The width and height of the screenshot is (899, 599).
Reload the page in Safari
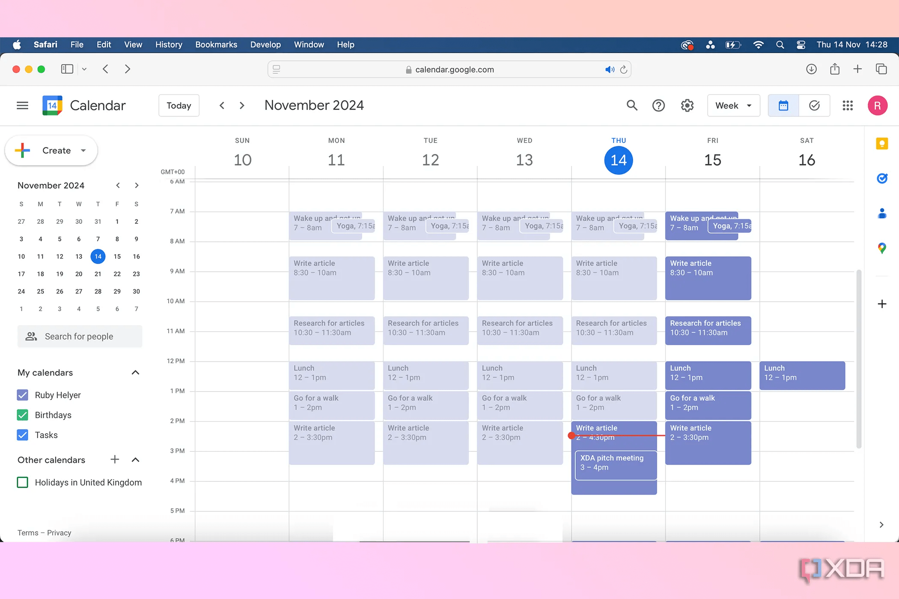[624, 69]
